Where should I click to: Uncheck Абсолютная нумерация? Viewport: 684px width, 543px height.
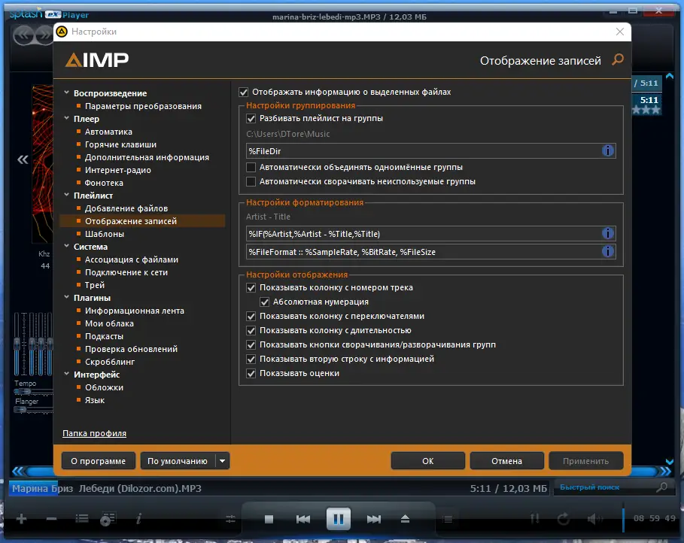coord(264,302)
